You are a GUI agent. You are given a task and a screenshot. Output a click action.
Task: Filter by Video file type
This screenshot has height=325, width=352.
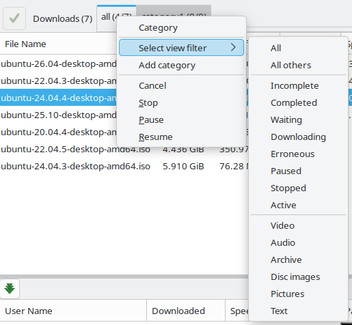(298, 226)
